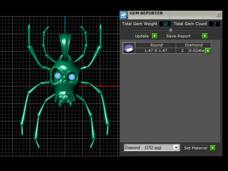
Task: Click green arrow next to Update
Action: coord(155,36)
